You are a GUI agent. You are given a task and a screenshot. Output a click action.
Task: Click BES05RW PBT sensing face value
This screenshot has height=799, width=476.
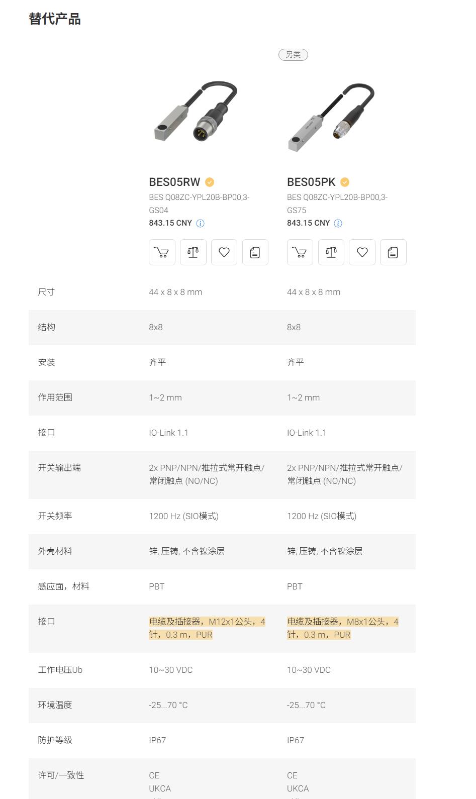click(x=157, y=586)
